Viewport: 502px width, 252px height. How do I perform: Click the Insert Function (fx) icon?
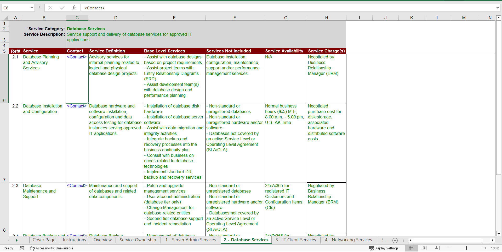[x=74, y=8]
